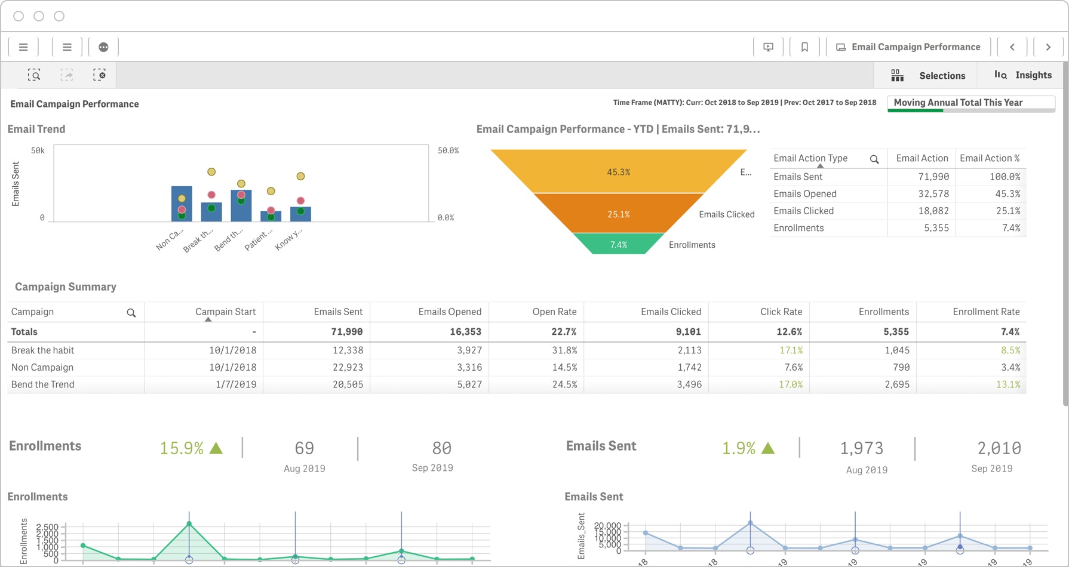
Task: Click the Open Rate column header
Action: (x=554, y=312)
